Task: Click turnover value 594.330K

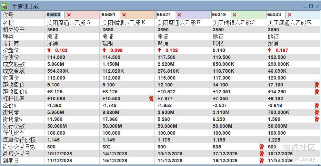Action: tap(58, 71)
